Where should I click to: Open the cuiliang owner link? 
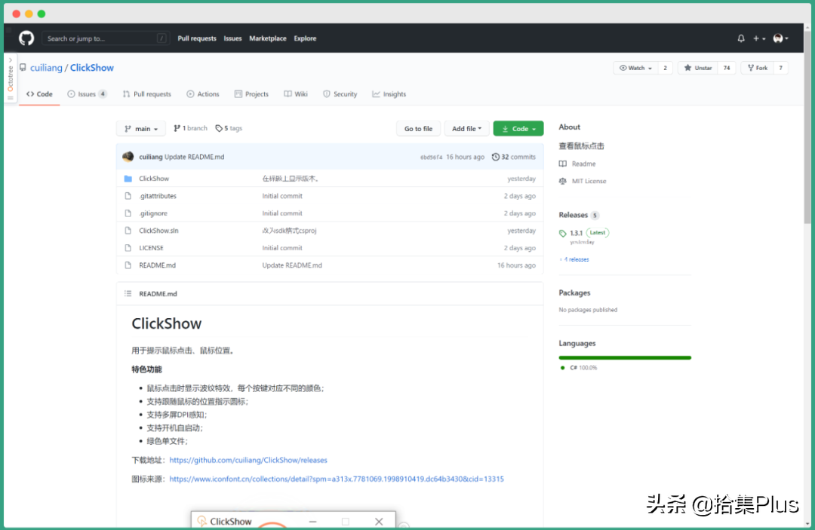point(46,68)
